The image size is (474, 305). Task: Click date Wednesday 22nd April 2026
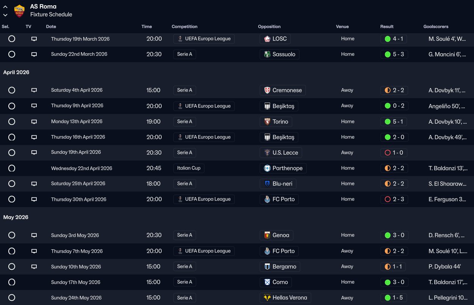pyautogui.click(x=82, y=168)
